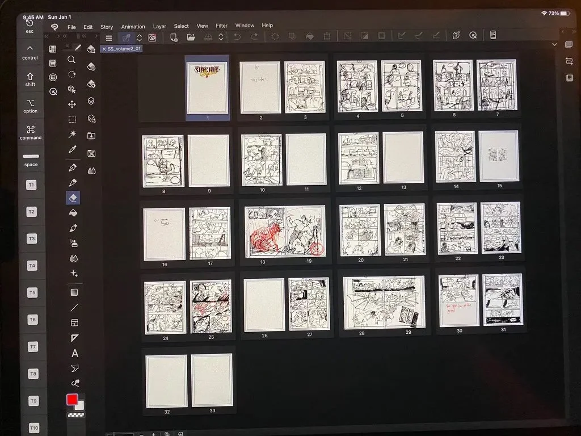Select the Frame border panel tool
The image size is (581, 436).
pos(74,322)
